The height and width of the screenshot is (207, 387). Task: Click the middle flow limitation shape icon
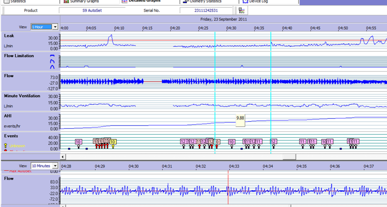52,61
